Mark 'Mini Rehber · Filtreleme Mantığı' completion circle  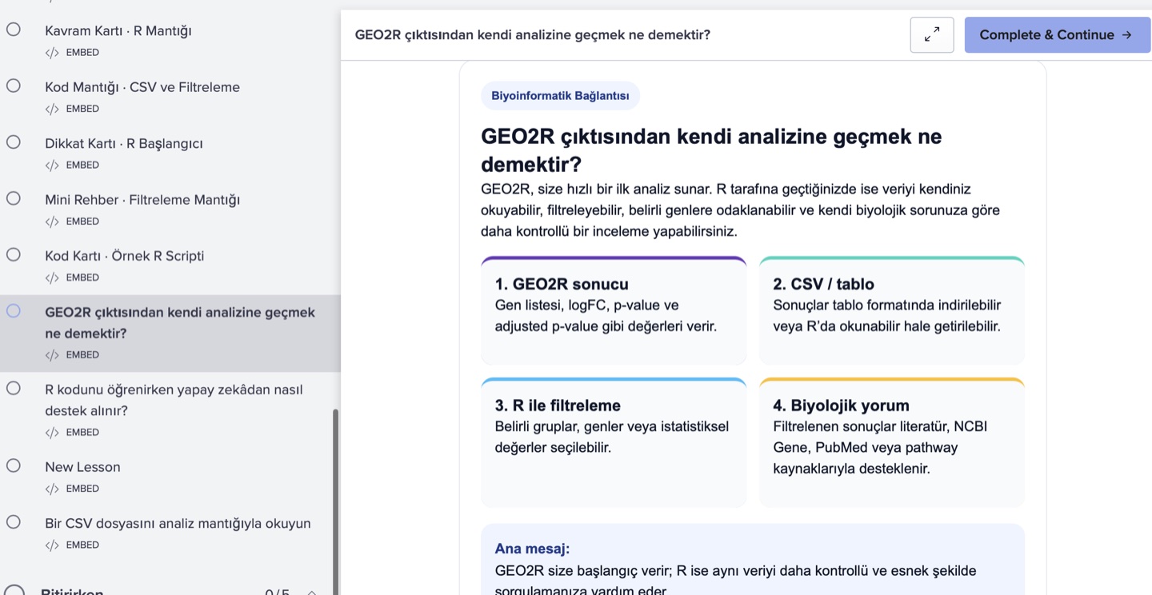(14, 198)
